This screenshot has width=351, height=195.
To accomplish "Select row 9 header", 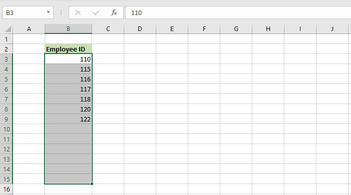I will point(7,119).
